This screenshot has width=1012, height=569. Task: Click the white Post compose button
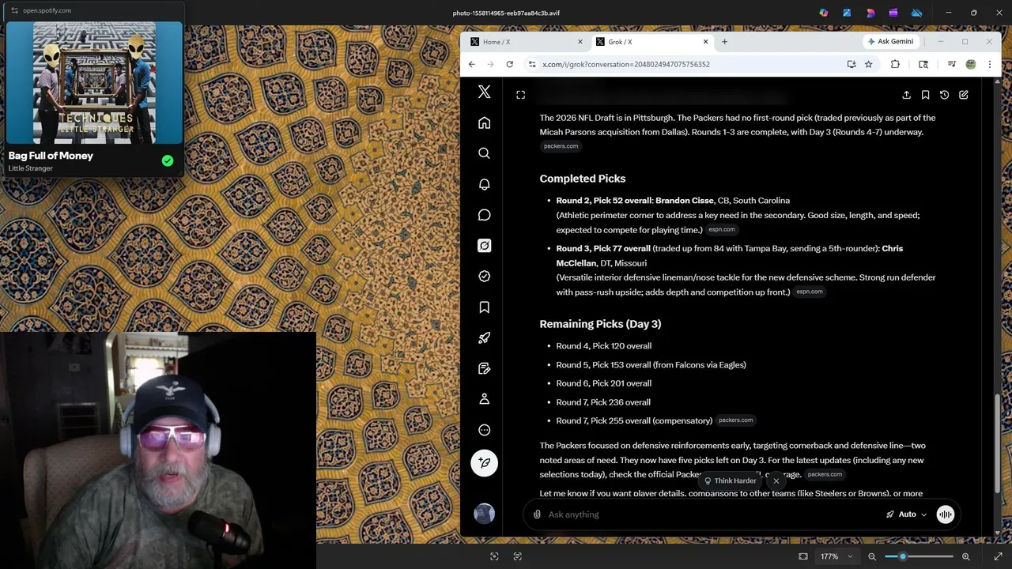(x=484, y=463)
